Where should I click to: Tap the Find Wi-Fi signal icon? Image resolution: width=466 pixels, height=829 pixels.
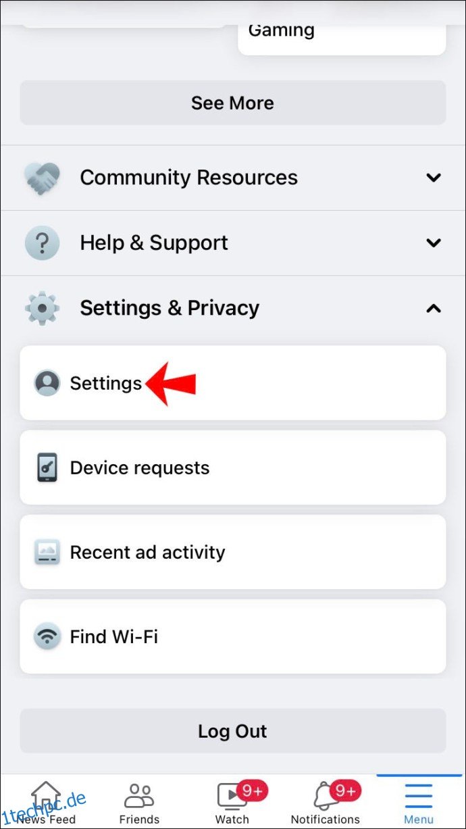pos(47,636)
